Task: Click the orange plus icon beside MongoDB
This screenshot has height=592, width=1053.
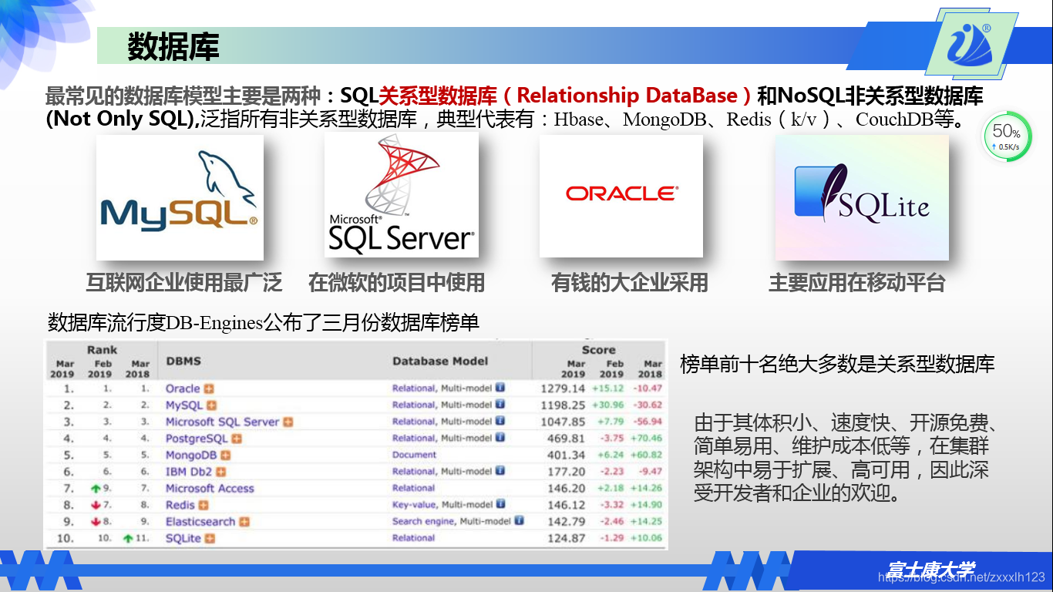Action: click(226, 456)
